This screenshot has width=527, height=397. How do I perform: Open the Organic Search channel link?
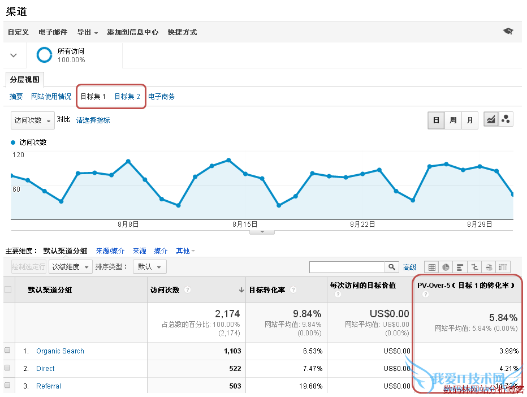59,351
